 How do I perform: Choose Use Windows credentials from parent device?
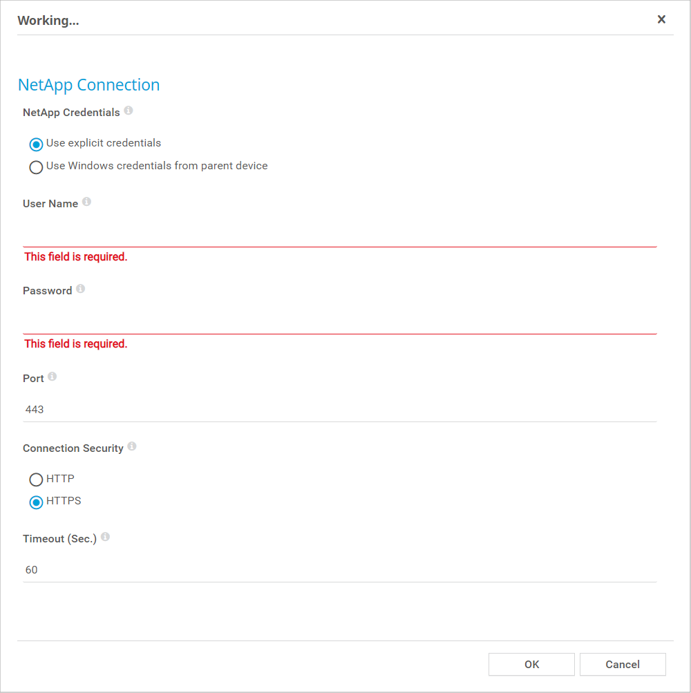click(x=36, y=167)
